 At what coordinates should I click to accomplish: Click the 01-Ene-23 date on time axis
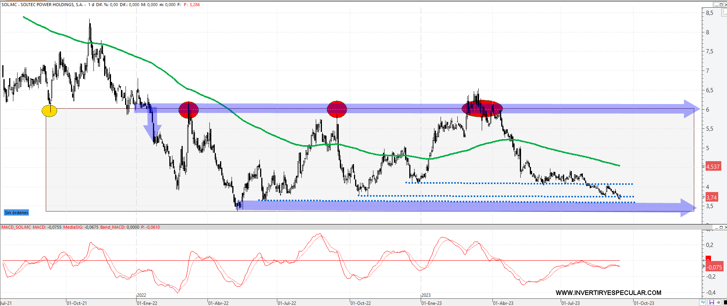click(431, 303)
